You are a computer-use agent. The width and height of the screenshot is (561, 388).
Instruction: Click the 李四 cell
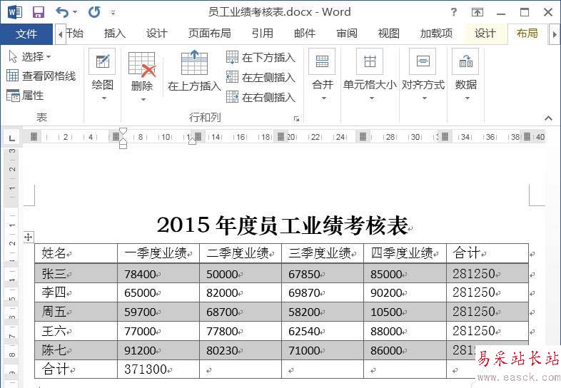coord(76,292)
